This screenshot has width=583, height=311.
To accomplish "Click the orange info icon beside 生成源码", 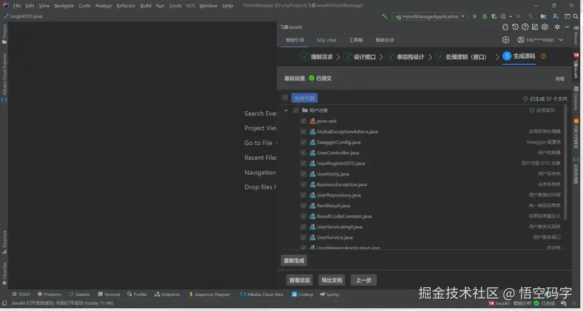I will point(543,57).
